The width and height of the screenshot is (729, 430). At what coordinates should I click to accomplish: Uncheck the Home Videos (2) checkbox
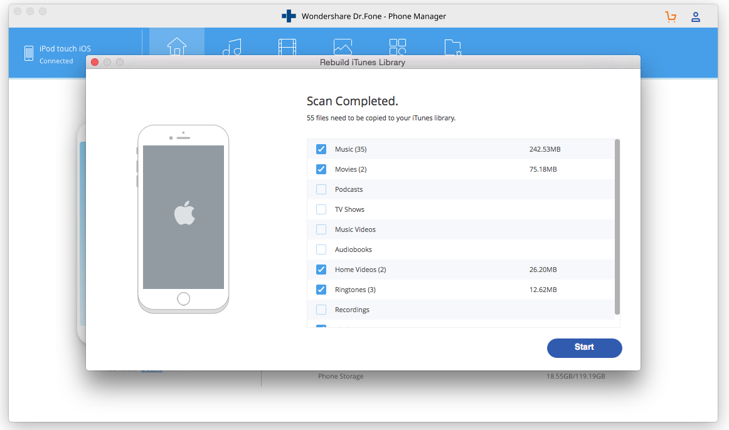coord(321,270)
